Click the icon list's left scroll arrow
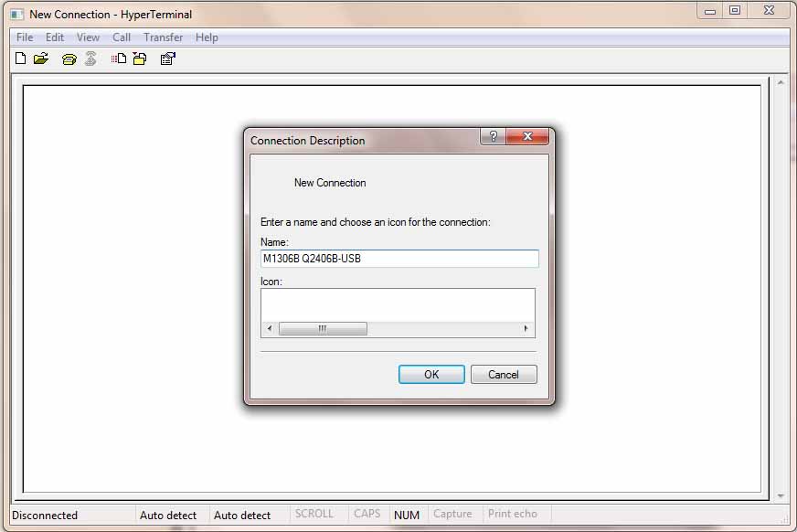 [270, 328]
